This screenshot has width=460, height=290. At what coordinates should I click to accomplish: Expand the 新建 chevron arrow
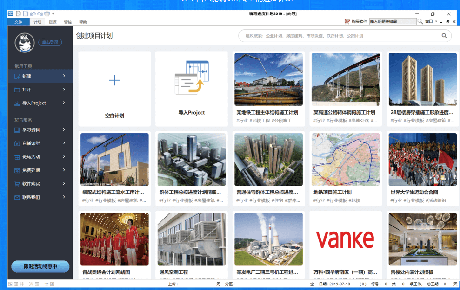coord(64,76)
